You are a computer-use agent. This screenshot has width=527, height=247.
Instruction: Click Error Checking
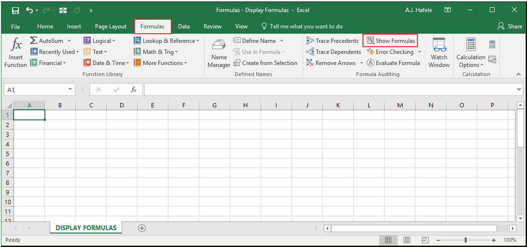click(x=390, y=52)
